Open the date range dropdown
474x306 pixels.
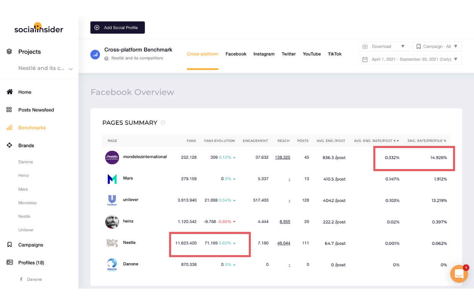point(410,60)
